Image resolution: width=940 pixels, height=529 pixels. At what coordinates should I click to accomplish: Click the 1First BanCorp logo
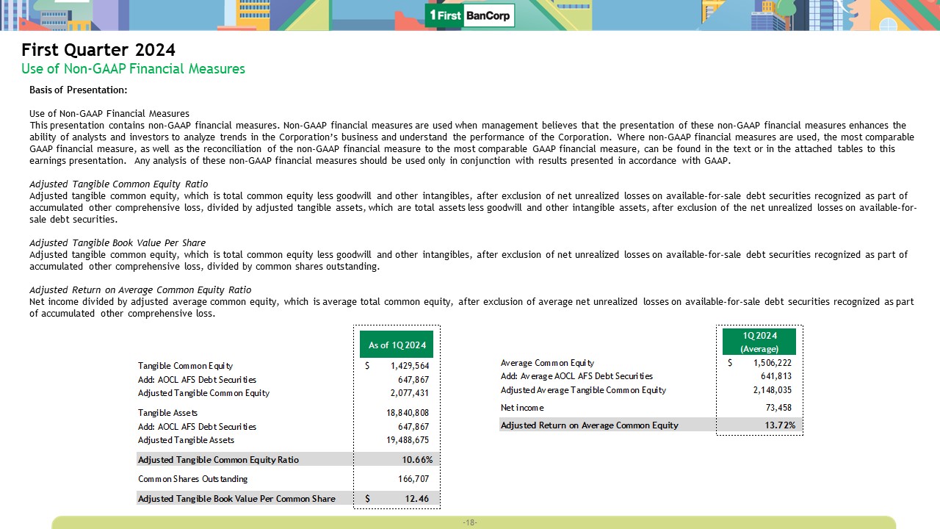(469, 15)
